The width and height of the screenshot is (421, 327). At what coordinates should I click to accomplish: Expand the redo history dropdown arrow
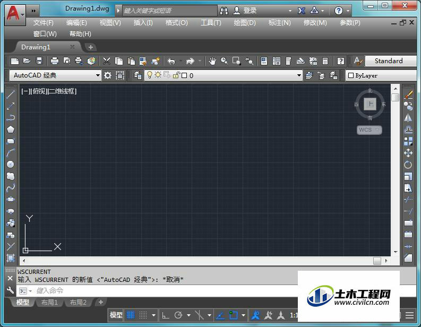(x=200, y=61)
